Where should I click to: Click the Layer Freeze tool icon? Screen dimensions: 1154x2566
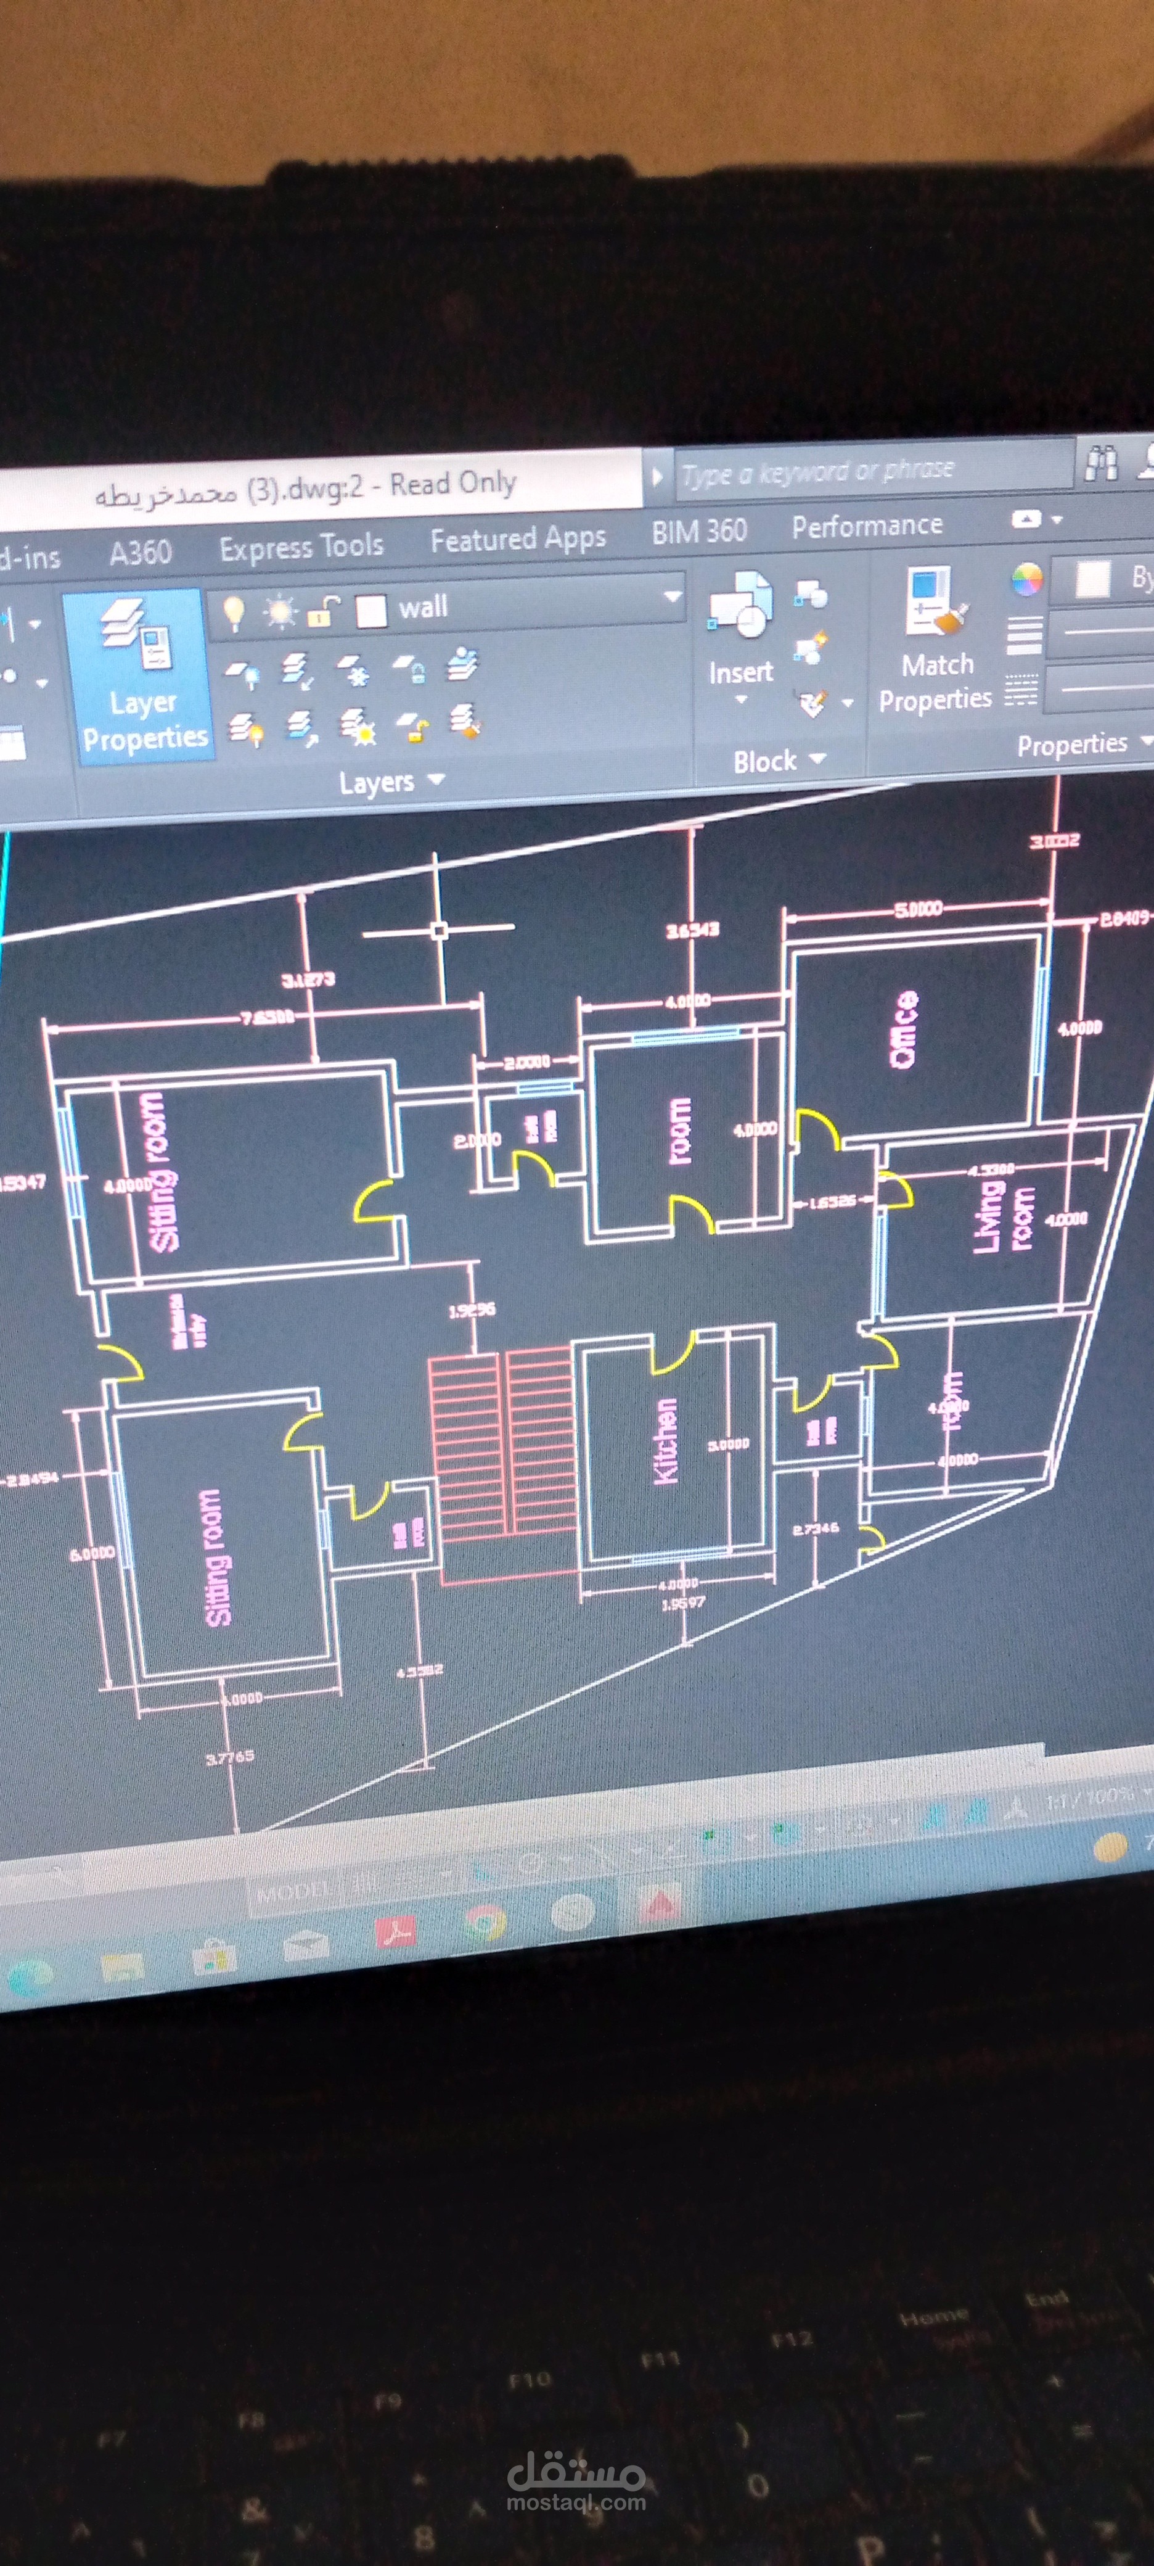coord(353,670)
